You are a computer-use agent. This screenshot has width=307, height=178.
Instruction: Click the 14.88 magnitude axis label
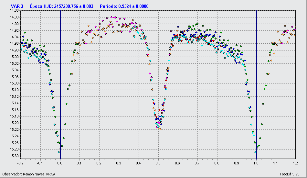[14, 17]
